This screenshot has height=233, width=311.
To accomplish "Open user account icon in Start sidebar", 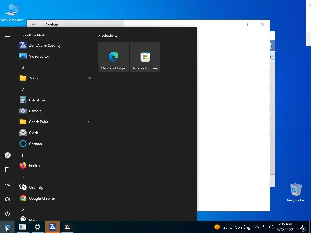I will pos(8,155).
